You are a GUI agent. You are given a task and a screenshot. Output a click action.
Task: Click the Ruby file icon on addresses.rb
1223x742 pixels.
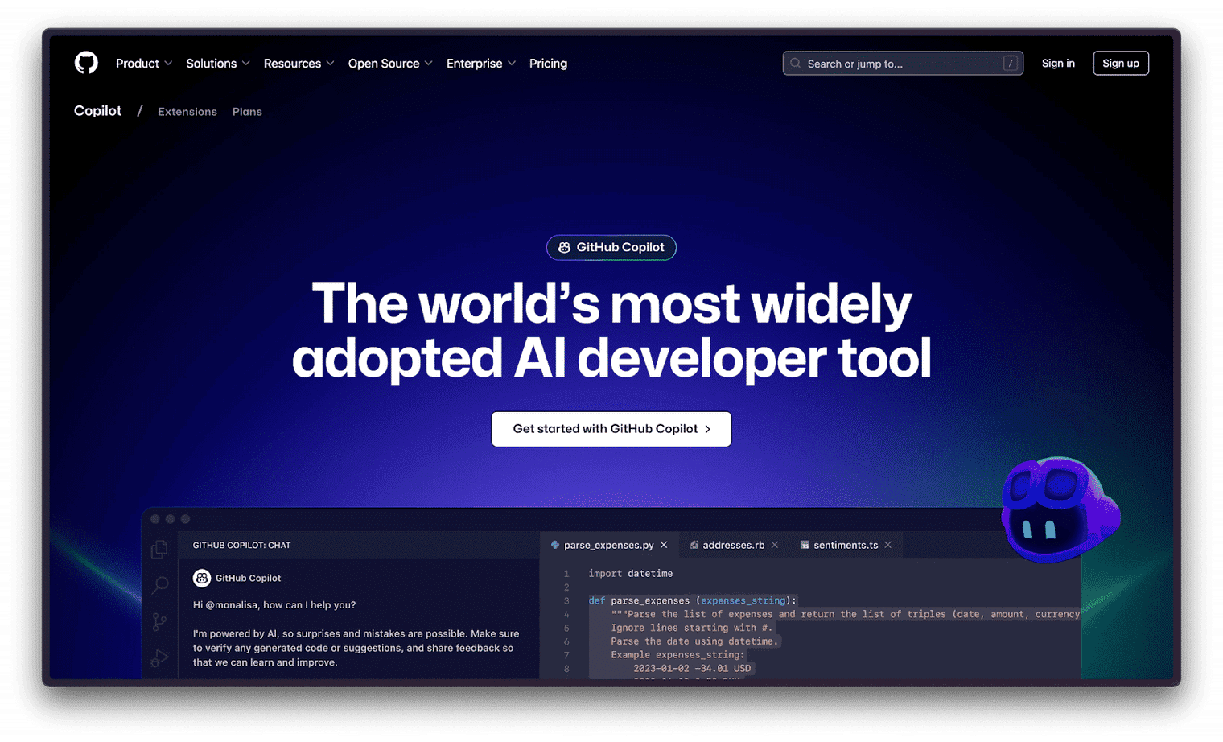[x=694, y=545]
